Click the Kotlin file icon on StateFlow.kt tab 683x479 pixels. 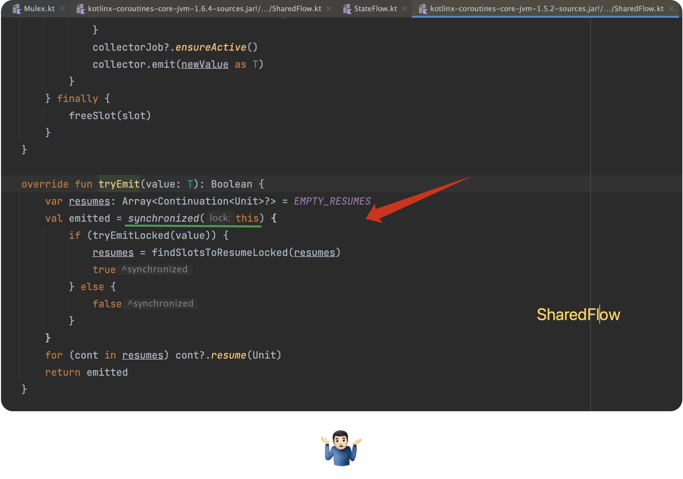(347, 9)
